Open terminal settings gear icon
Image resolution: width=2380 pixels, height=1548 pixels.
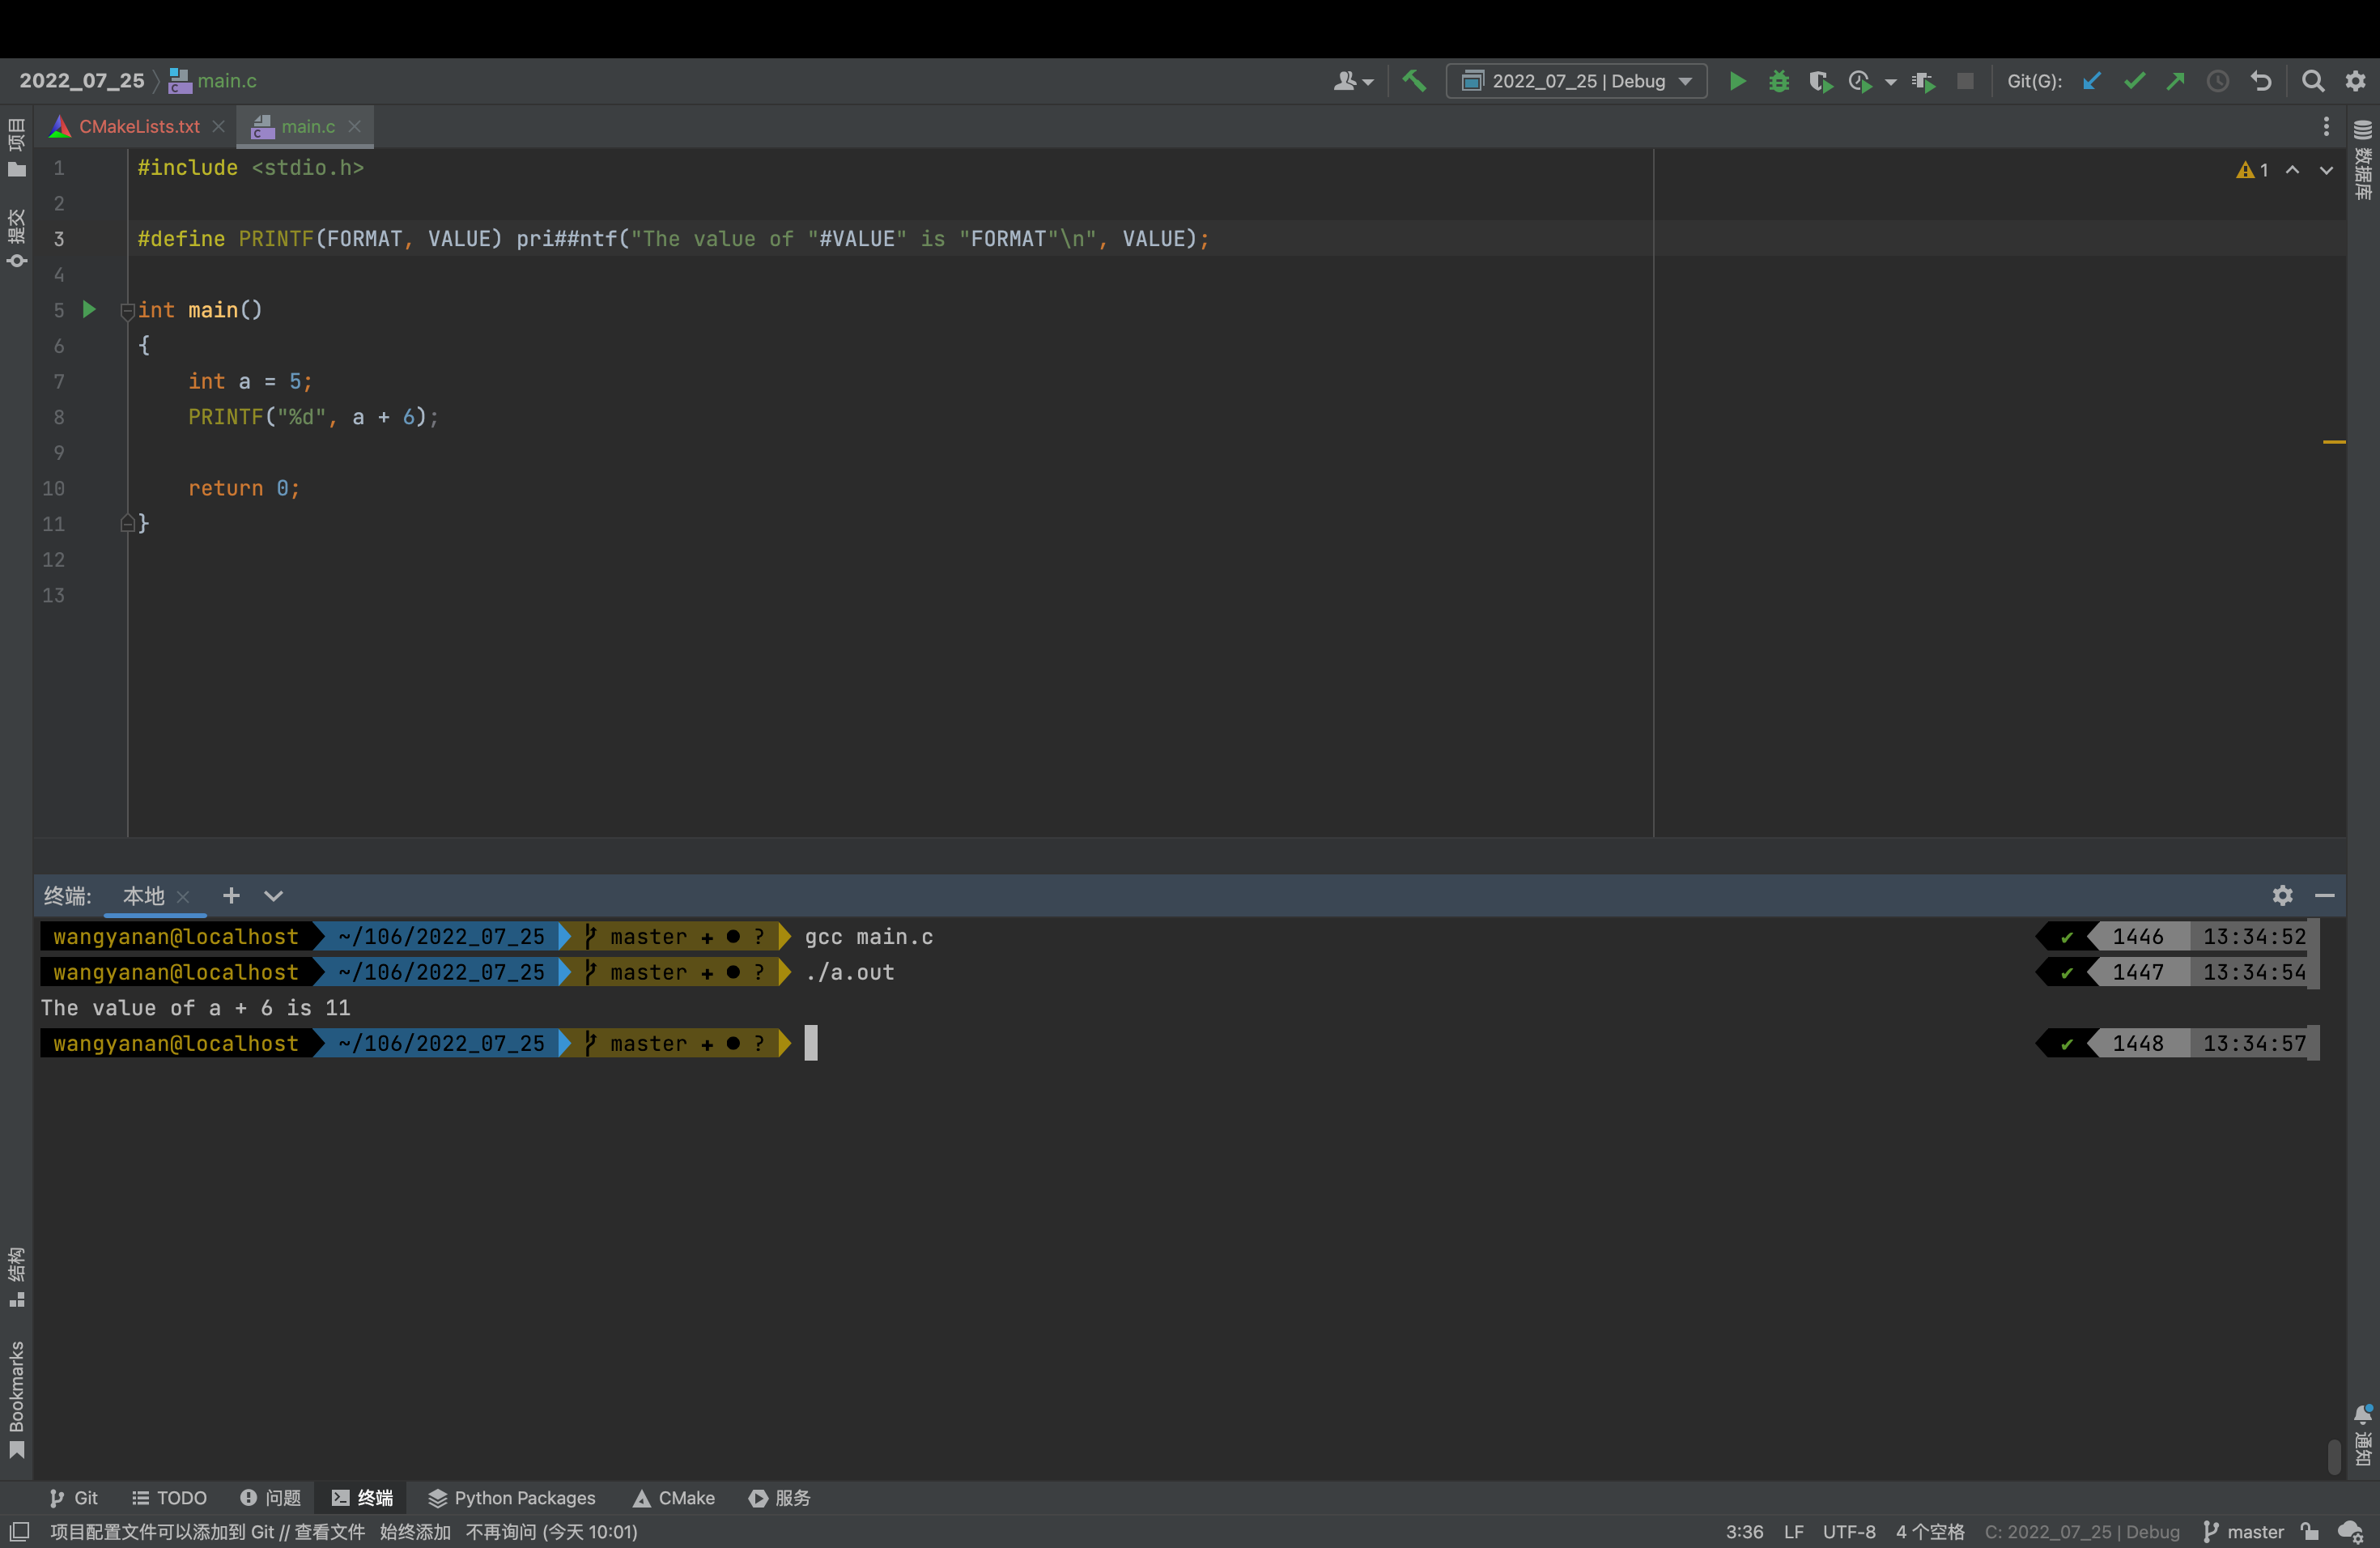click(2282, 895)
